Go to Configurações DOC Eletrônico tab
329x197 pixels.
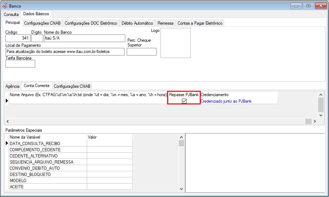click(x=91, y=23)
